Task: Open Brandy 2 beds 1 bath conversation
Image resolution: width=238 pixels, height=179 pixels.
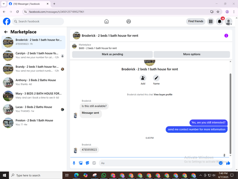Action: (x=33, y=69)
